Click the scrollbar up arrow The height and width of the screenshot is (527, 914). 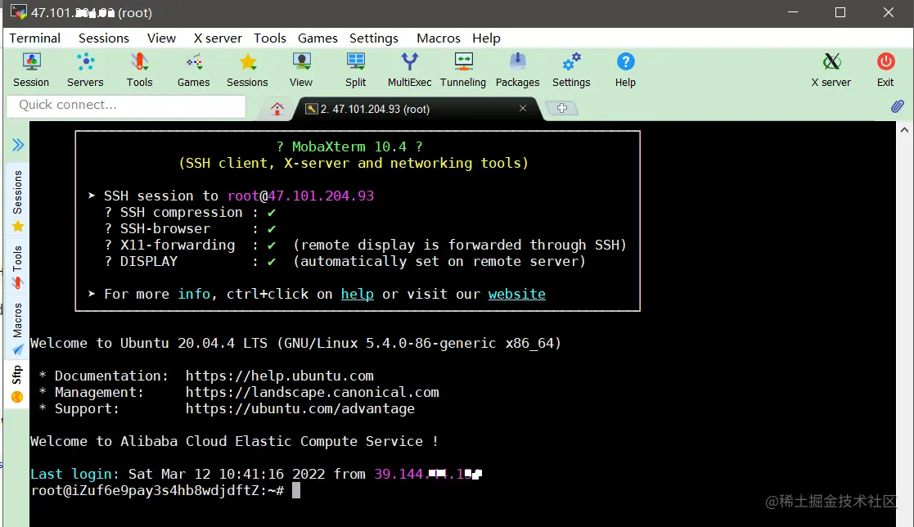click(904, 130)
